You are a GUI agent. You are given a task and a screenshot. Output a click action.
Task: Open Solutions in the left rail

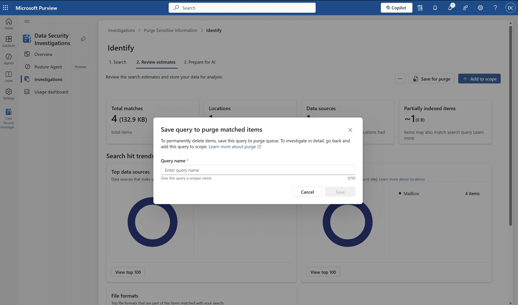(8, 41)
